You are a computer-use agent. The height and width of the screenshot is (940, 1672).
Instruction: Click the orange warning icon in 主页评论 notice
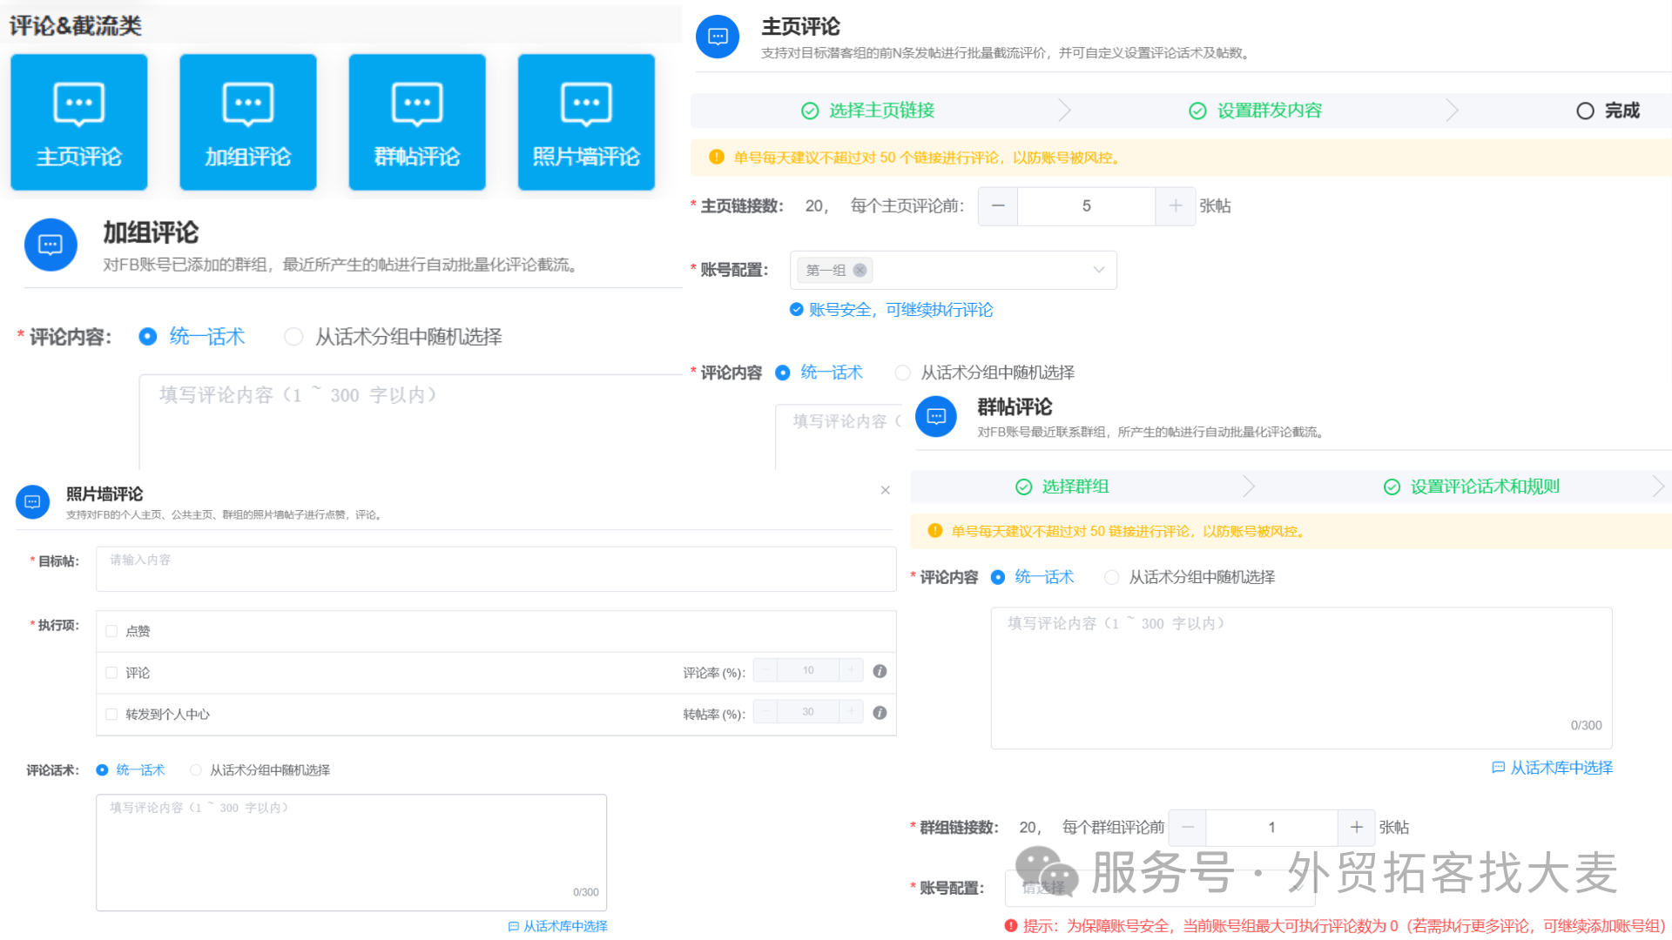717,157
